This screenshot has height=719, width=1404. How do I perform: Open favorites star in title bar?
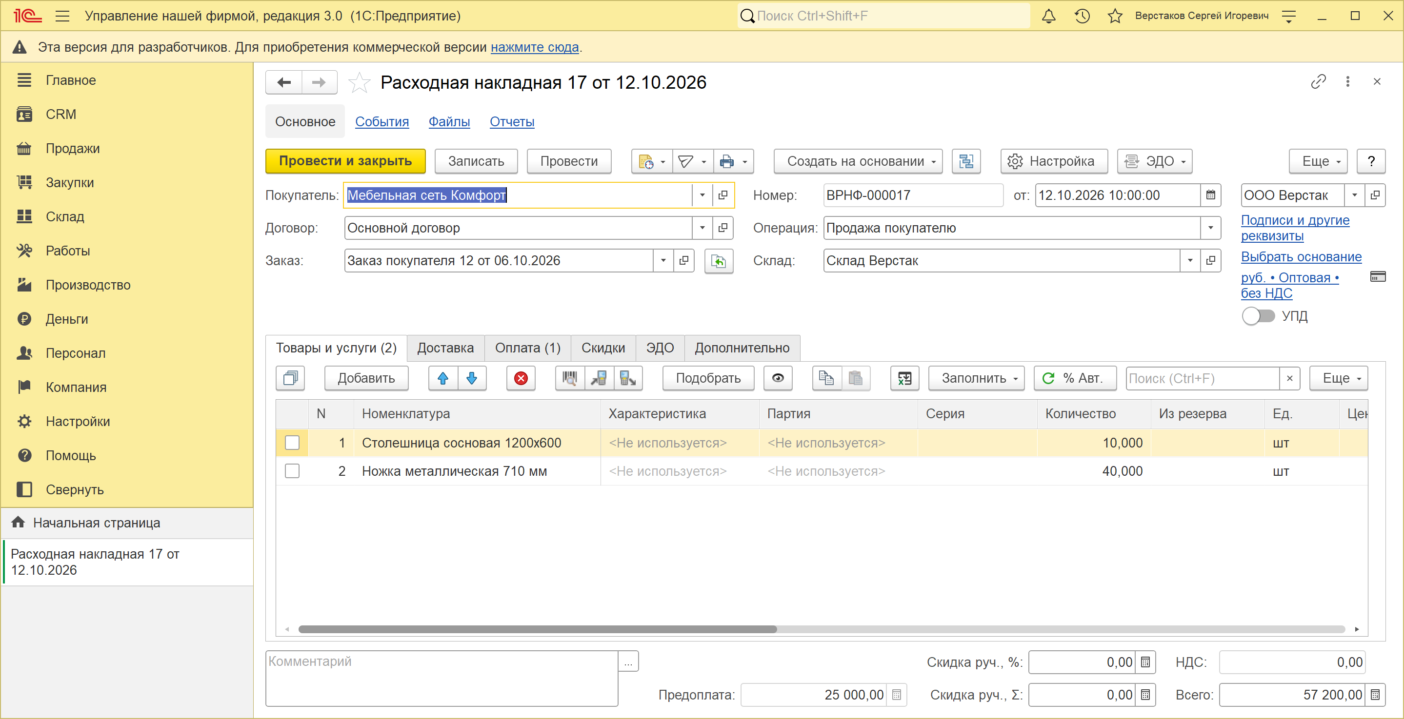pos(1115,16)
